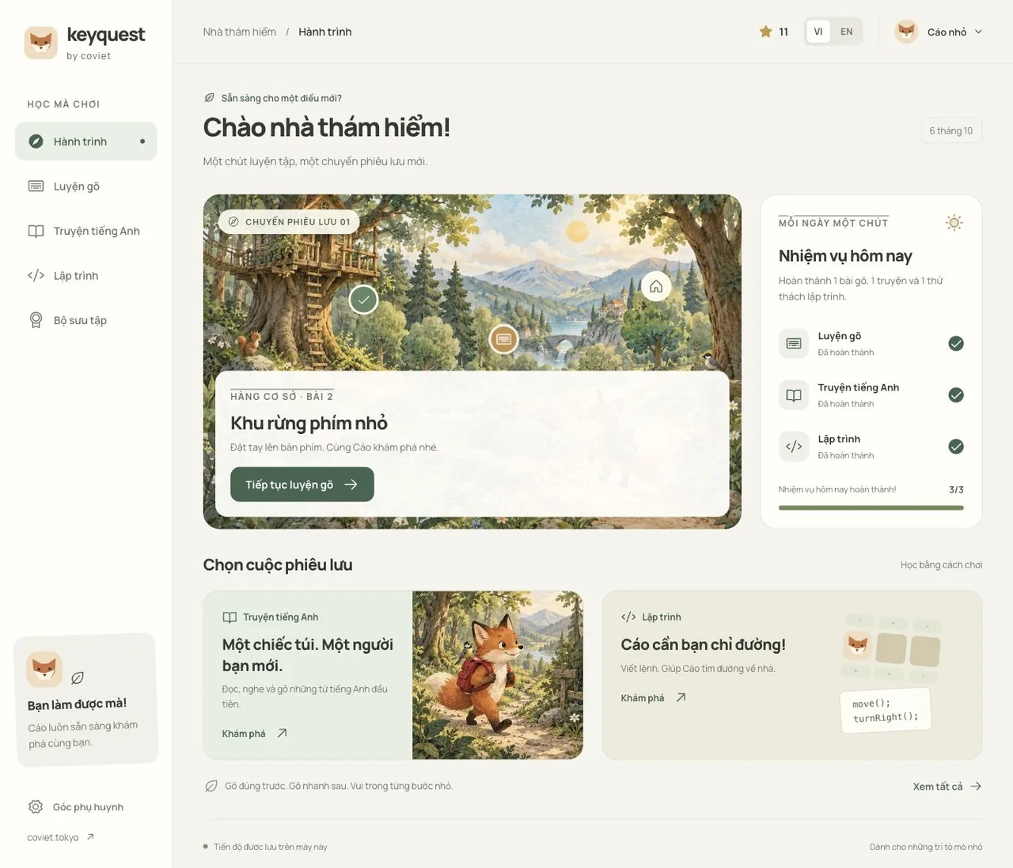Click the Bộ sưu tập badge icon
The width and height of the screenshot is (1013, 868).
point(36,320)
